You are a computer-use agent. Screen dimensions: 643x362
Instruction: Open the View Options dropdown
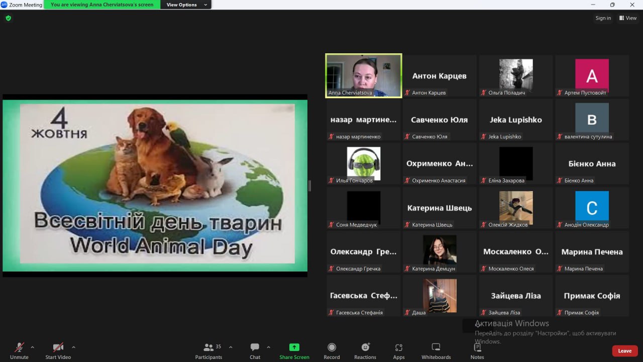(x=186, y=5)
